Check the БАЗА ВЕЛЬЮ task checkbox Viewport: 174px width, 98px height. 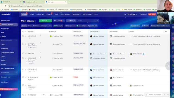(x=23, y=36)
